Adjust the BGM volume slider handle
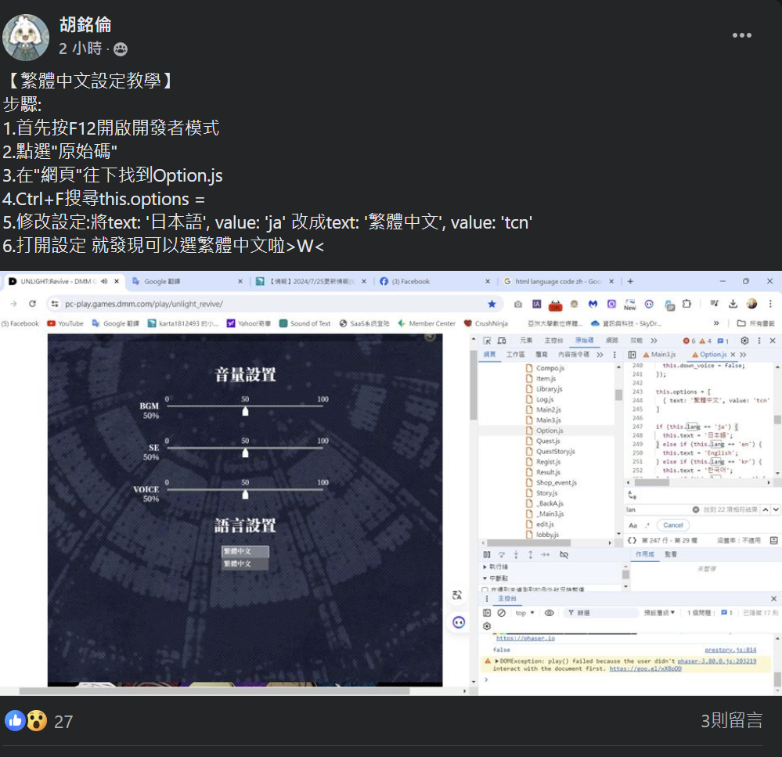This screenshot has width=782, height=757. (x=245, y=411)
